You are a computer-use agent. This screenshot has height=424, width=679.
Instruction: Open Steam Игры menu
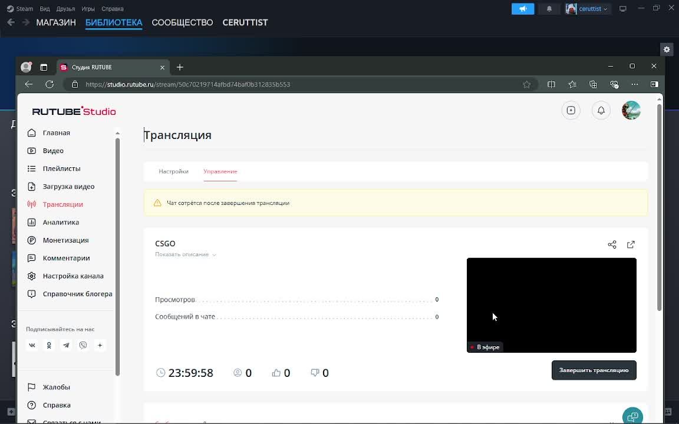[x=88, y=9]
